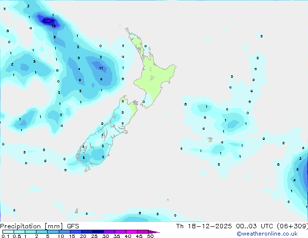Click the '0.1' legend label
308x238 pixels.
click(x=5, y=236)
